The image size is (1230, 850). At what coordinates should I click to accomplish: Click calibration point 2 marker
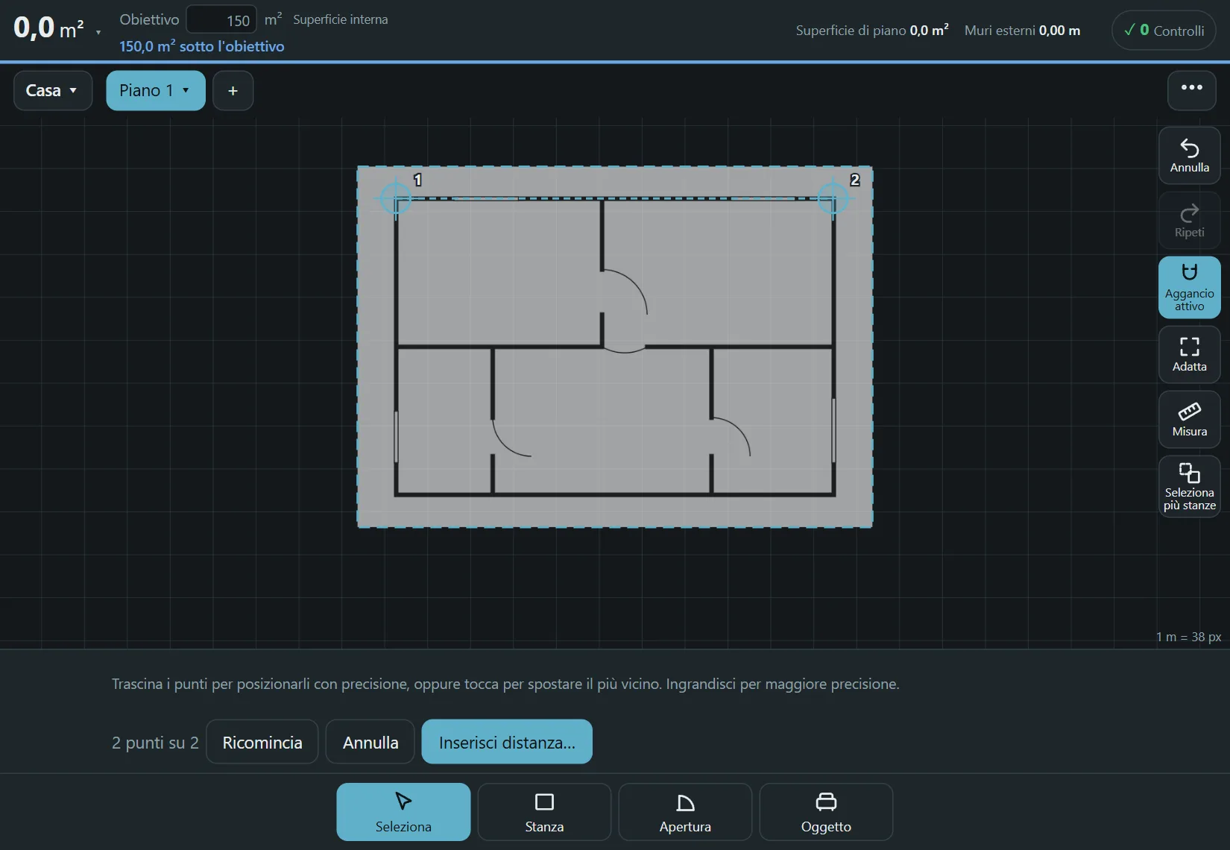coord(833,198)
